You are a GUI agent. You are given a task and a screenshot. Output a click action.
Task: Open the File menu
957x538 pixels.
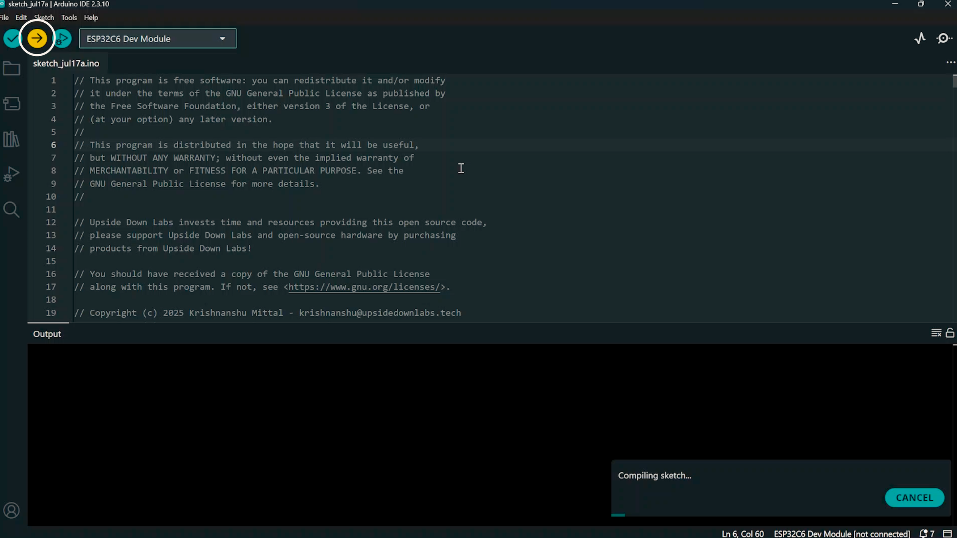pyautogui.click(x=4, y=18)
